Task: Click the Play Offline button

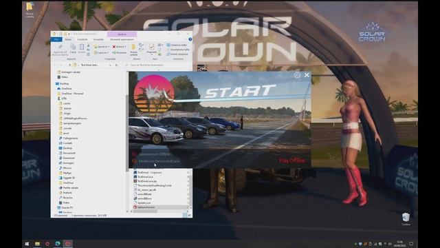Action: [291, 161]
